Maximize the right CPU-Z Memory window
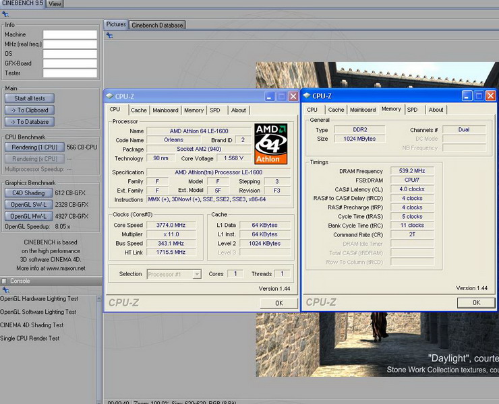 click(x=479, y=96)
